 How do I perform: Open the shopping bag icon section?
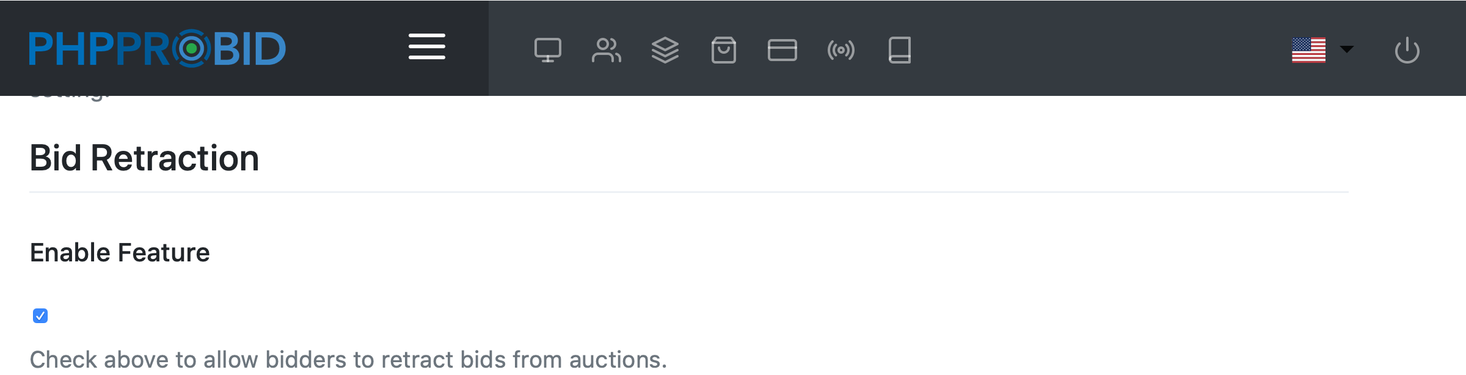[x=723, y=50]
